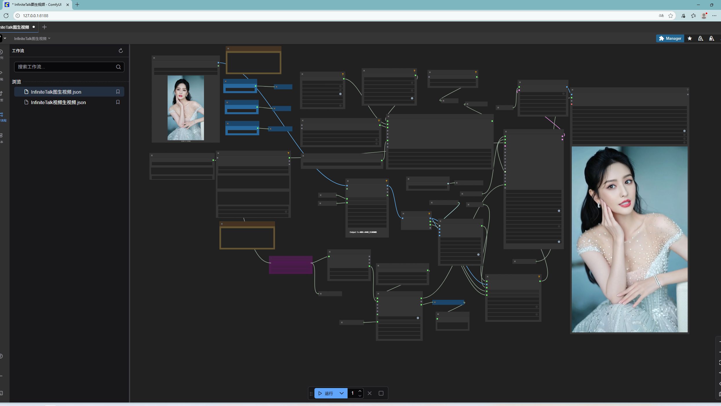Image resolution: width=721 pixels, height=406 pixels.
Task: Open the browser media control icon
Action: click(x=683, y=16)
